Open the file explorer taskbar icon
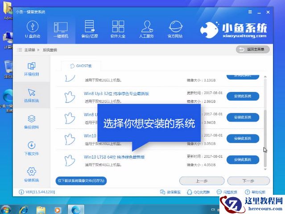 (41, 210)
